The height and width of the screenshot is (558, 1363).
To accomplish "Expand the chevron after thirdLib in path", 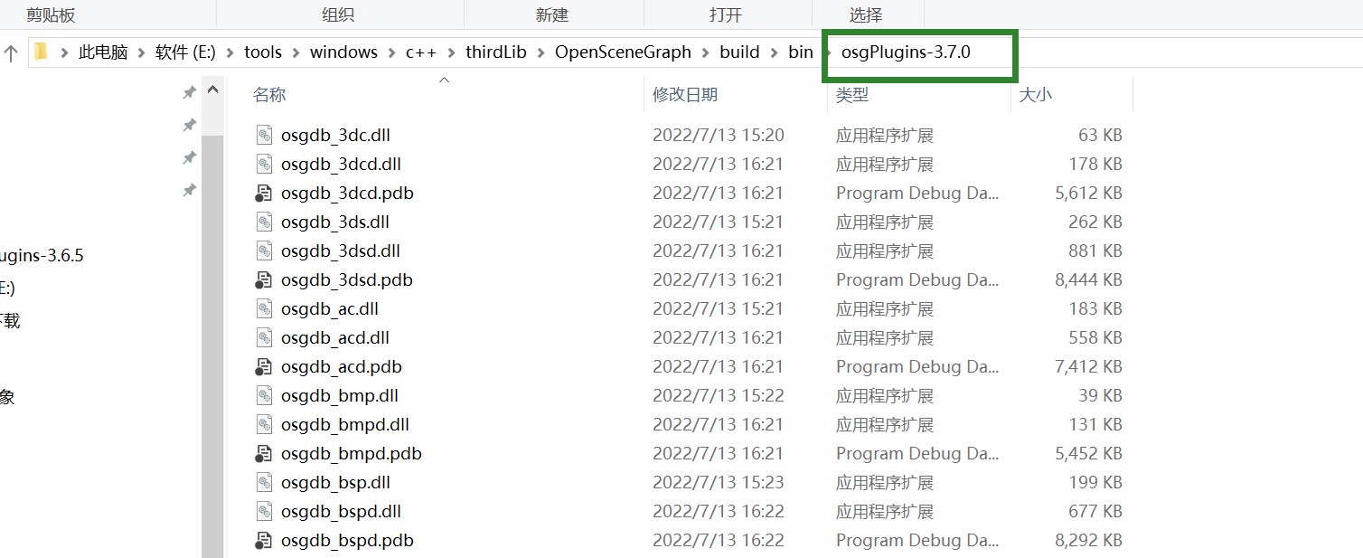I will click(541, 52).
